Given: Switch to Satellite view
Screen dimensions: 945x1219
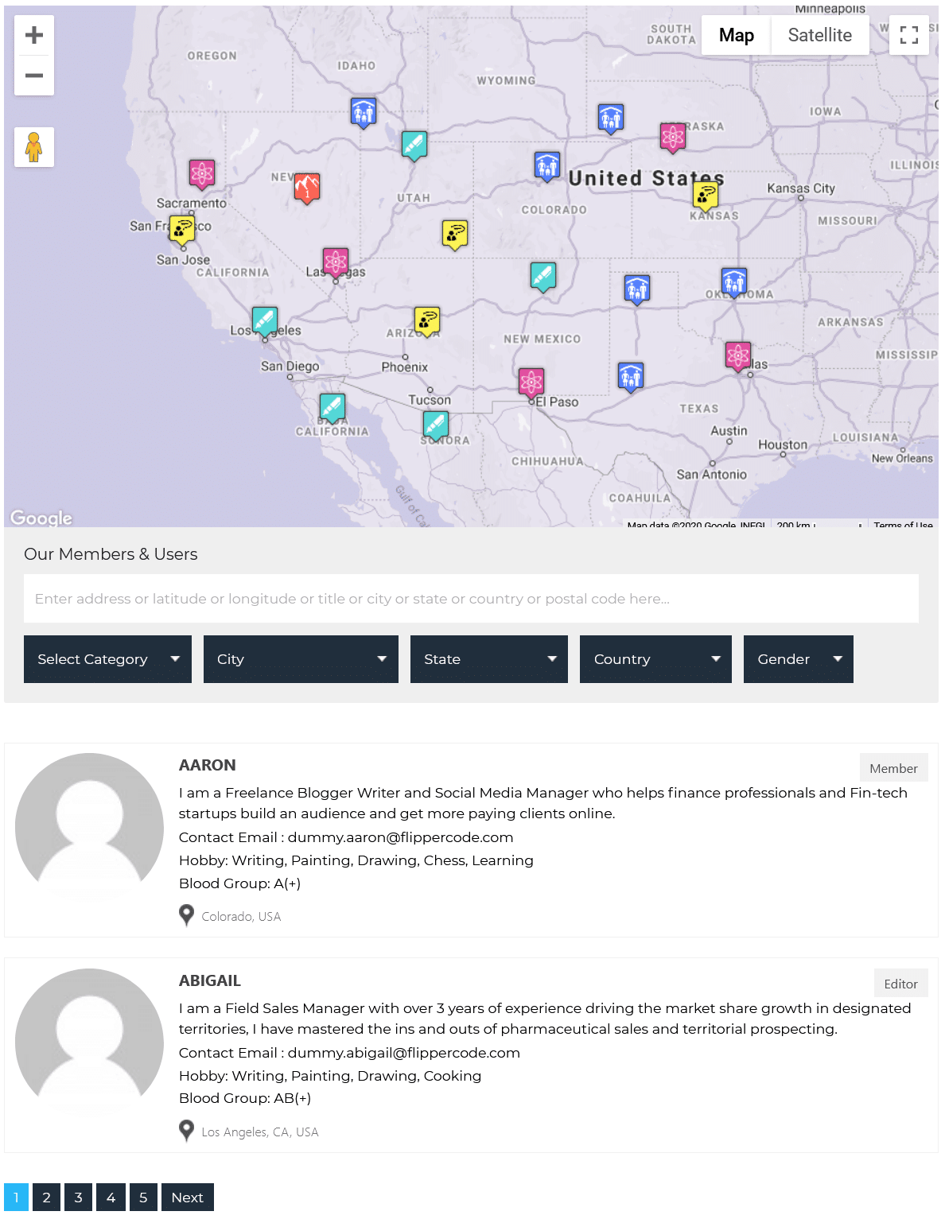Looking at the screenshot, I should pos(819,35).
